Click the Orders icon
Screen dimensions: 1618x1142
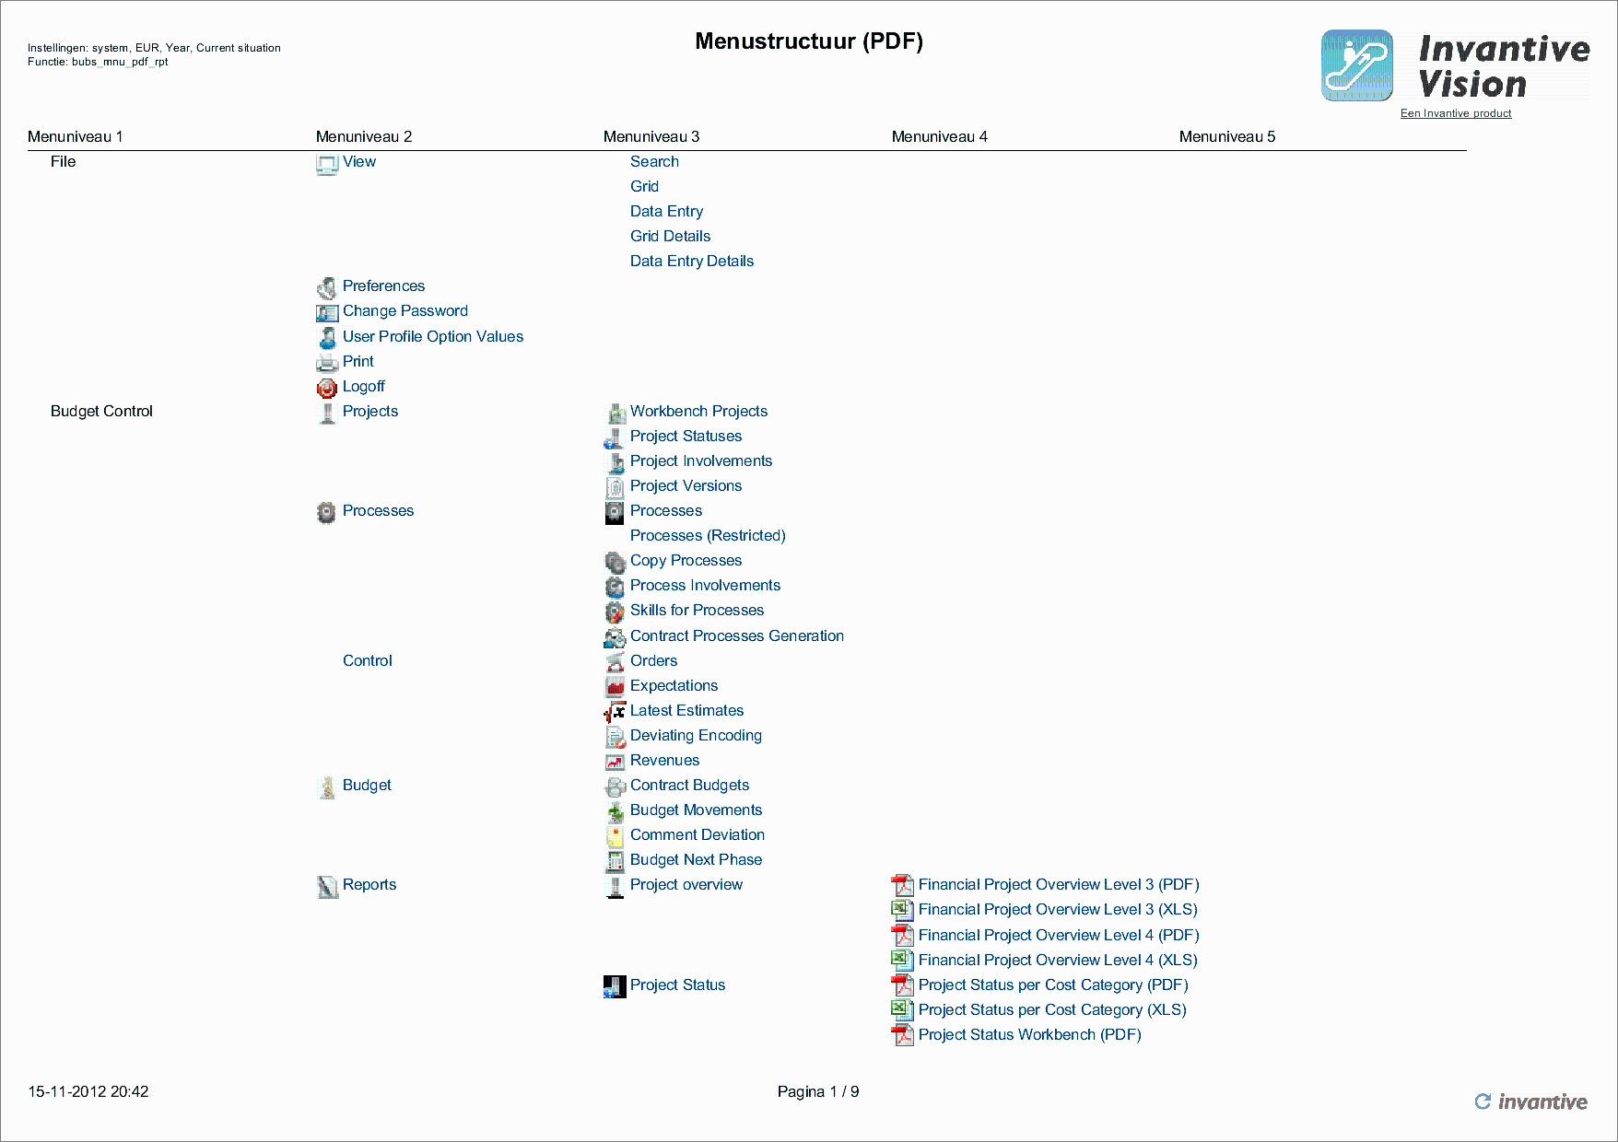coord(615,662)
